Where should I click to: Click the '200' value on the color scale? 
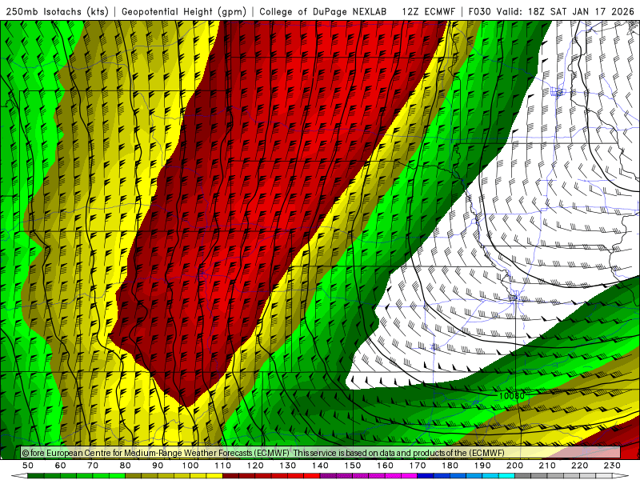(x=514, y=466)
